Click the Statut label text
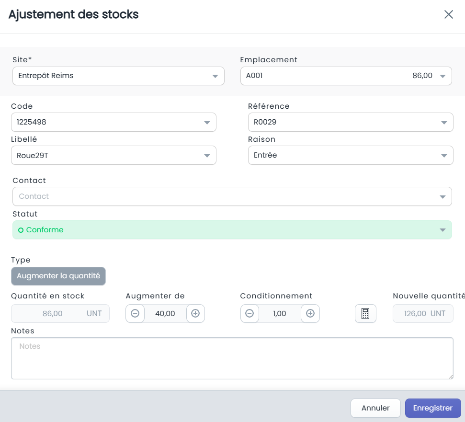This screenshot has width=465, height=422. pyautogui.click(x=25, y=214)
